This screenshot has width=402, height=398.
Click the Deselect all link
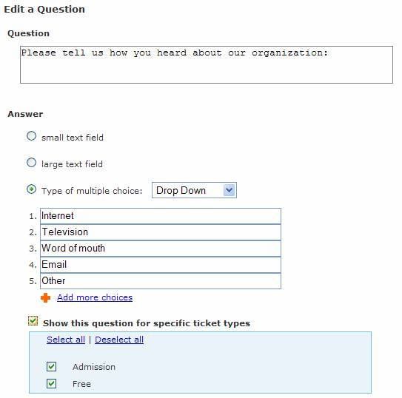coord(119,340)
